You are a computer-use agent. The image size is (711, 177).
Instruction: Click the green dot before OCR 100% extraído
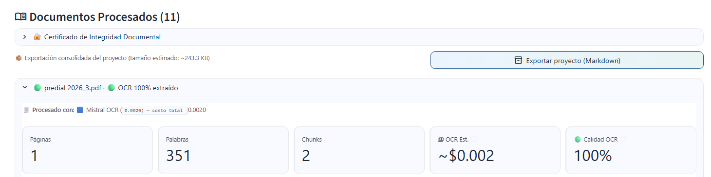112,88
